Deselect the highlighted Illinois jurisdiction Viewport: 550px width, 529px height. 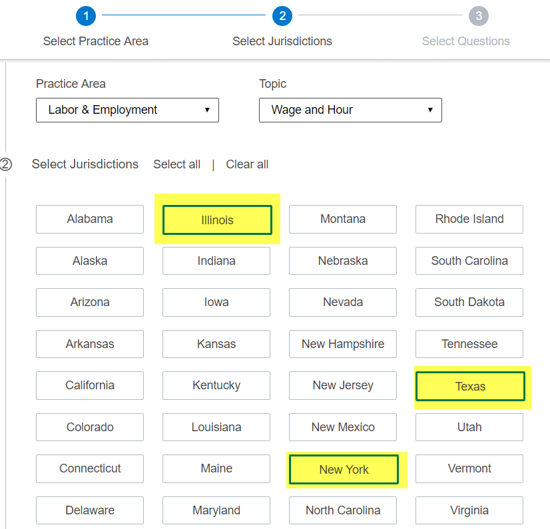point(217,220)
